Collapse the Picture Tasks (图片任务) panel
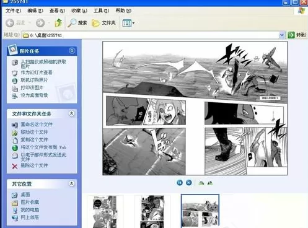The width and height of the screenshot is (308, 228). click(x=72, y=51)
